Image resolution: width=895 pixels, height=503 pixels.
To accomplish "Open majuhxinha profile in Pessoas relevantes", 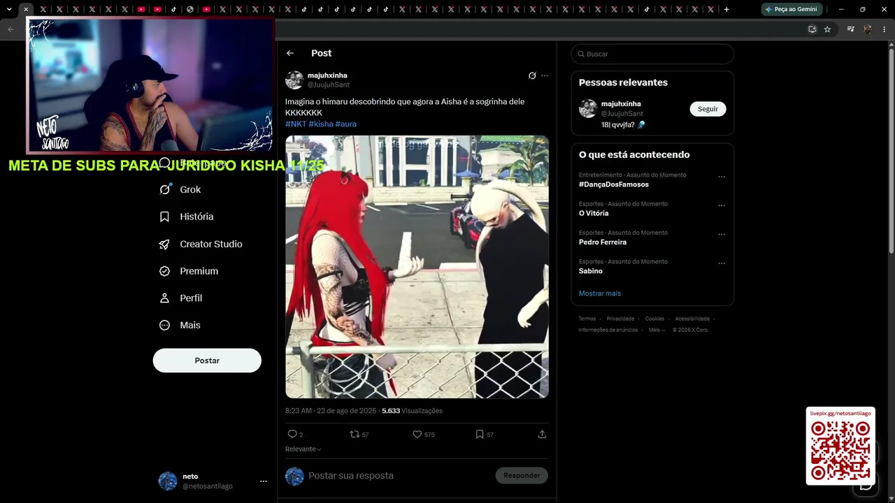I will (x=621, y=104).
